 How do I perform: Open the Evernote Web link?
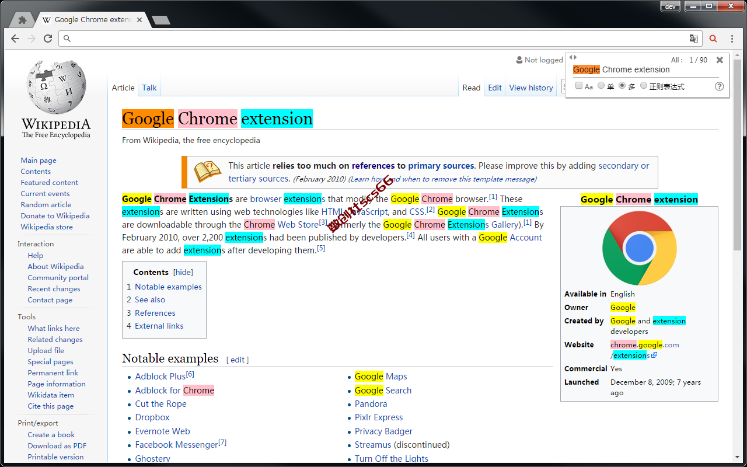(x=163, y=431)
